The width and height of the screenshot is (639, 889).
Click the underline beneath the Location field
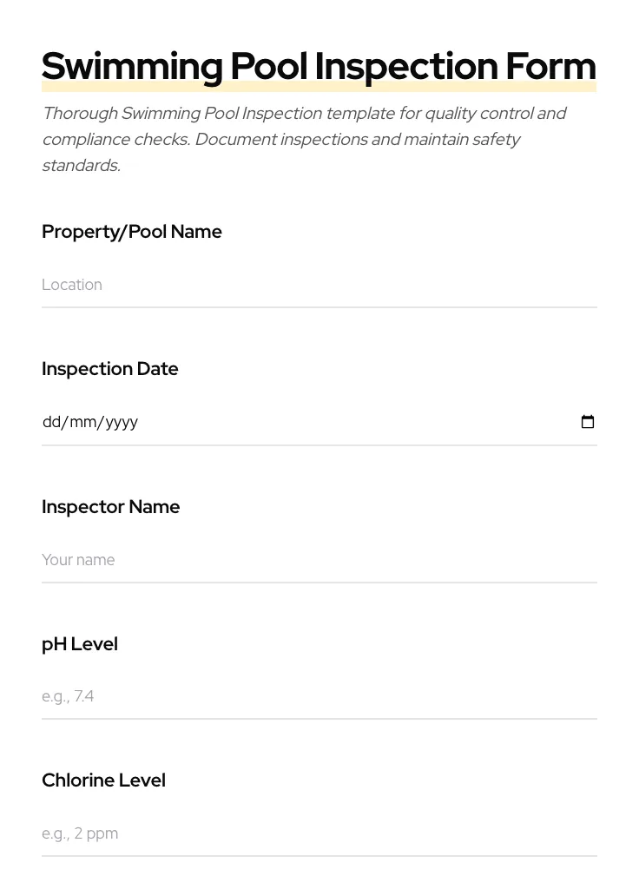[x=319, y=306]
